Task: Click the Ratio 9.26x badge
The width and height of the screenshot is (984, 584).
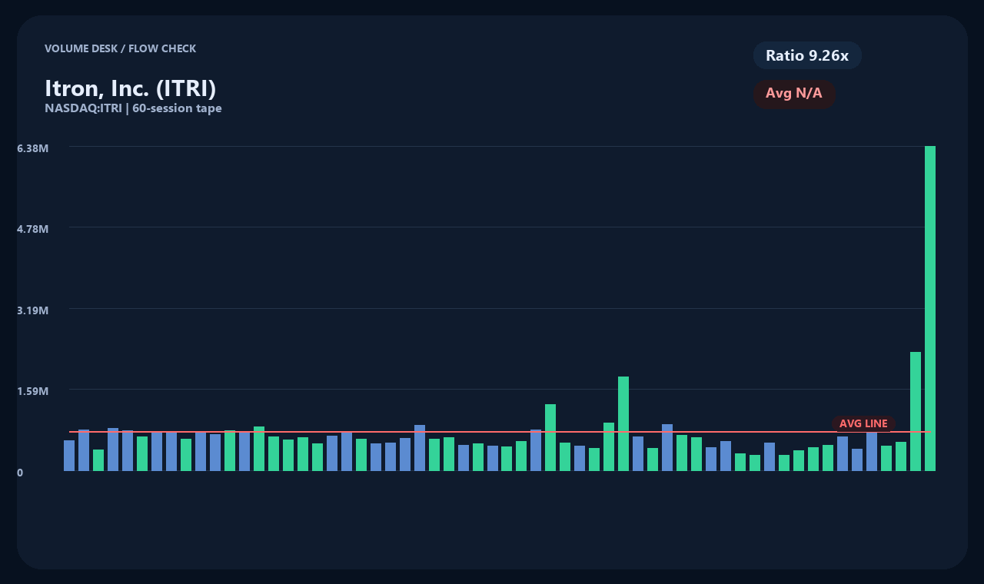Action: click(807, 55)
